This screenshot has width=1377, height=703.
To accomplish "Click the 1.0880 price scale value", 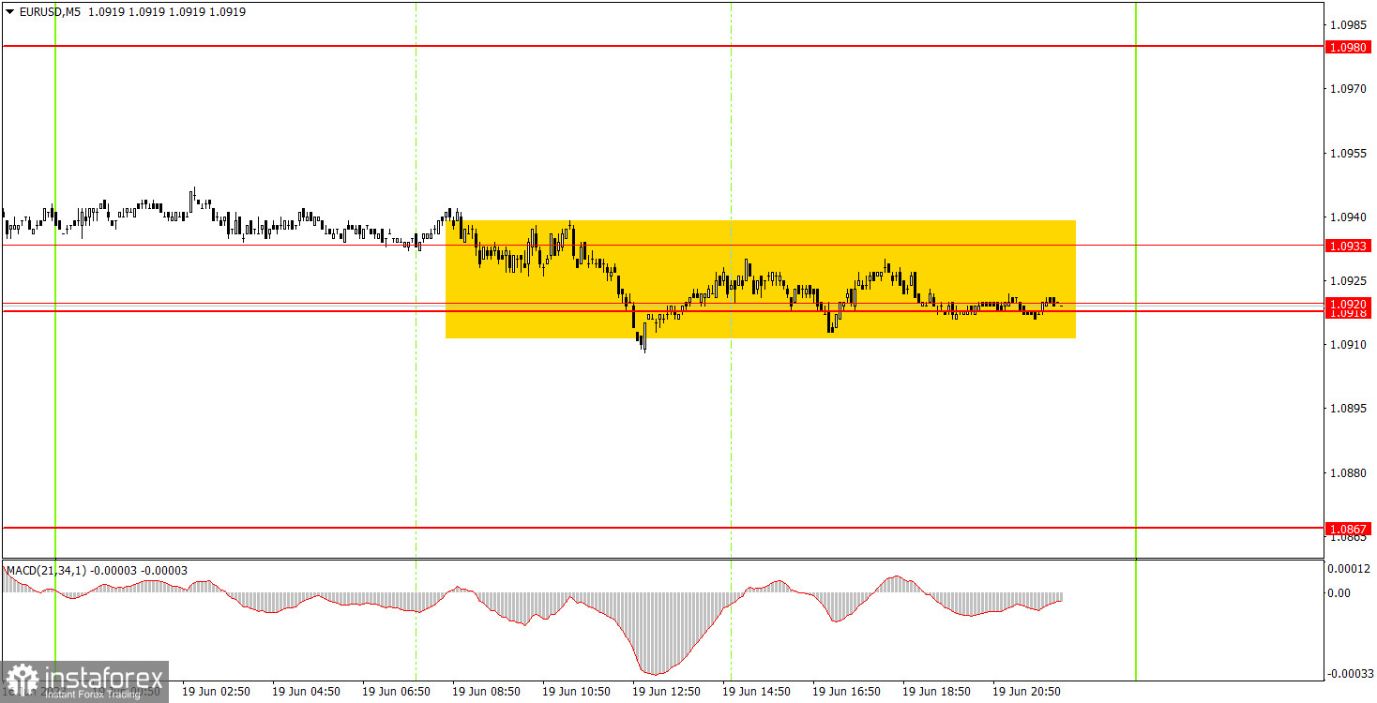I will (x=1347, y=472).
